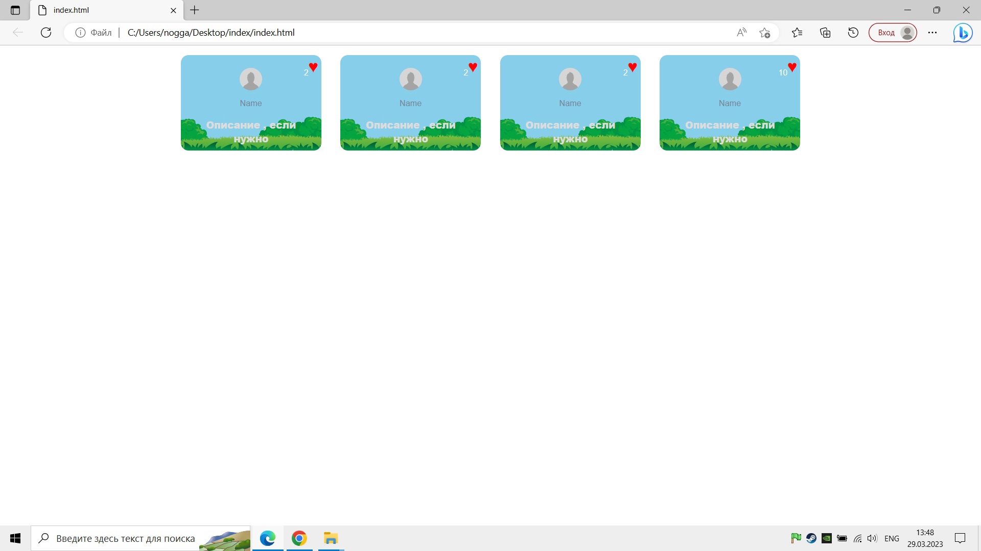Click the Read aloud icon
The width and height of the screenshot is (981, 551).
pos(741,33)
